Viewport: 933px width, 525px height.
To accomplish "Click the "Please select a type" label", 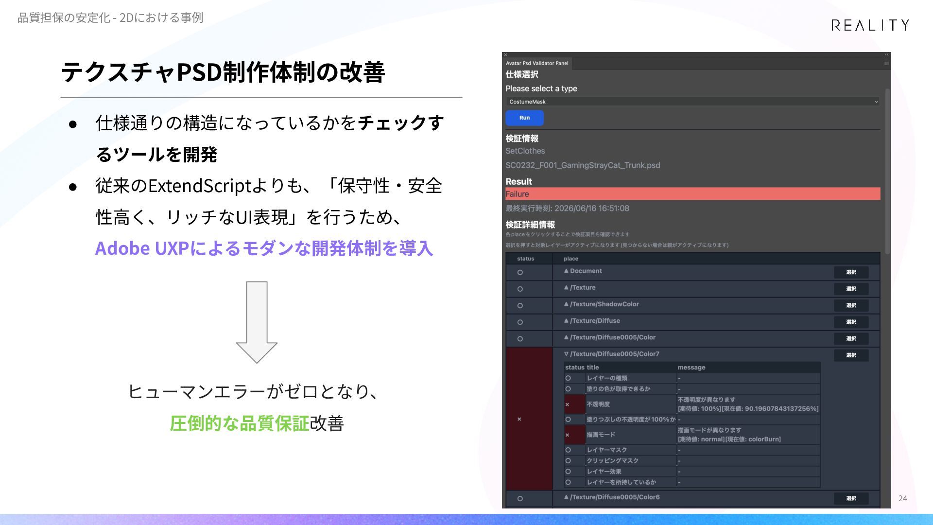I will point(541,88).
